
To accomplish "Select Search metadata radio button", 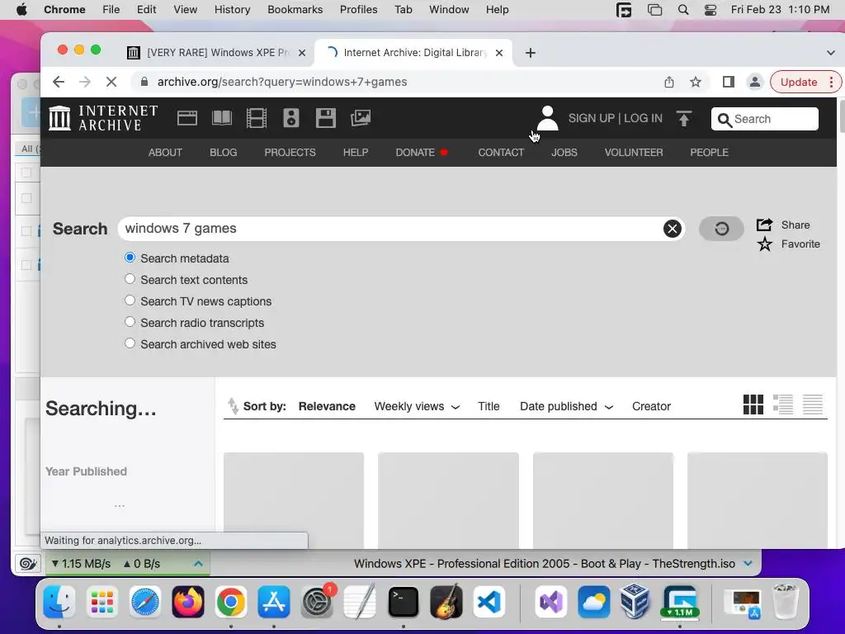I will (130, 258).
